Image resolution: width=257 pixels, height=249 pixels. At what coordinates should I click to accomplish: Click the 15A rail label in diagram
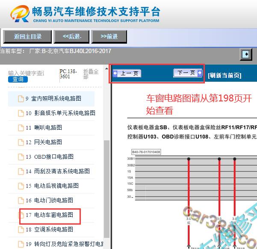click(x=130, y=178)
